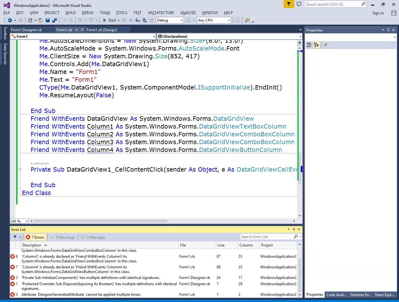This screenshot has height=302, width=399.
Task: Click the Navigate Backward arrow icon
Action: point(10,20)
